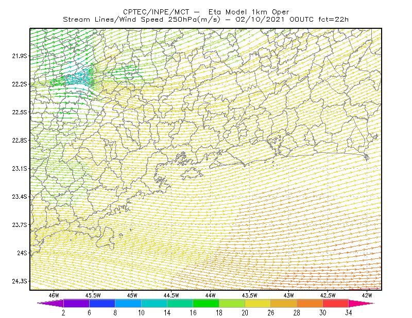Click the 23.1S latitude axis label
Viewport: 412px width, 318px height.
pos(20,168)
